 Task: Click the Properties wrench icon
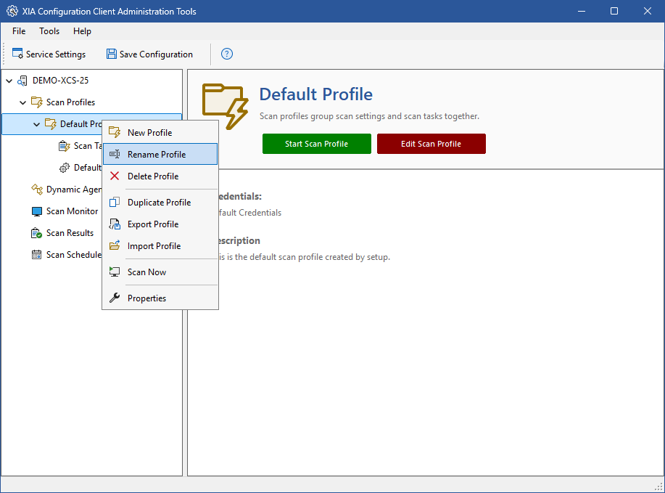pyautogui.click(x=115, y=298)
